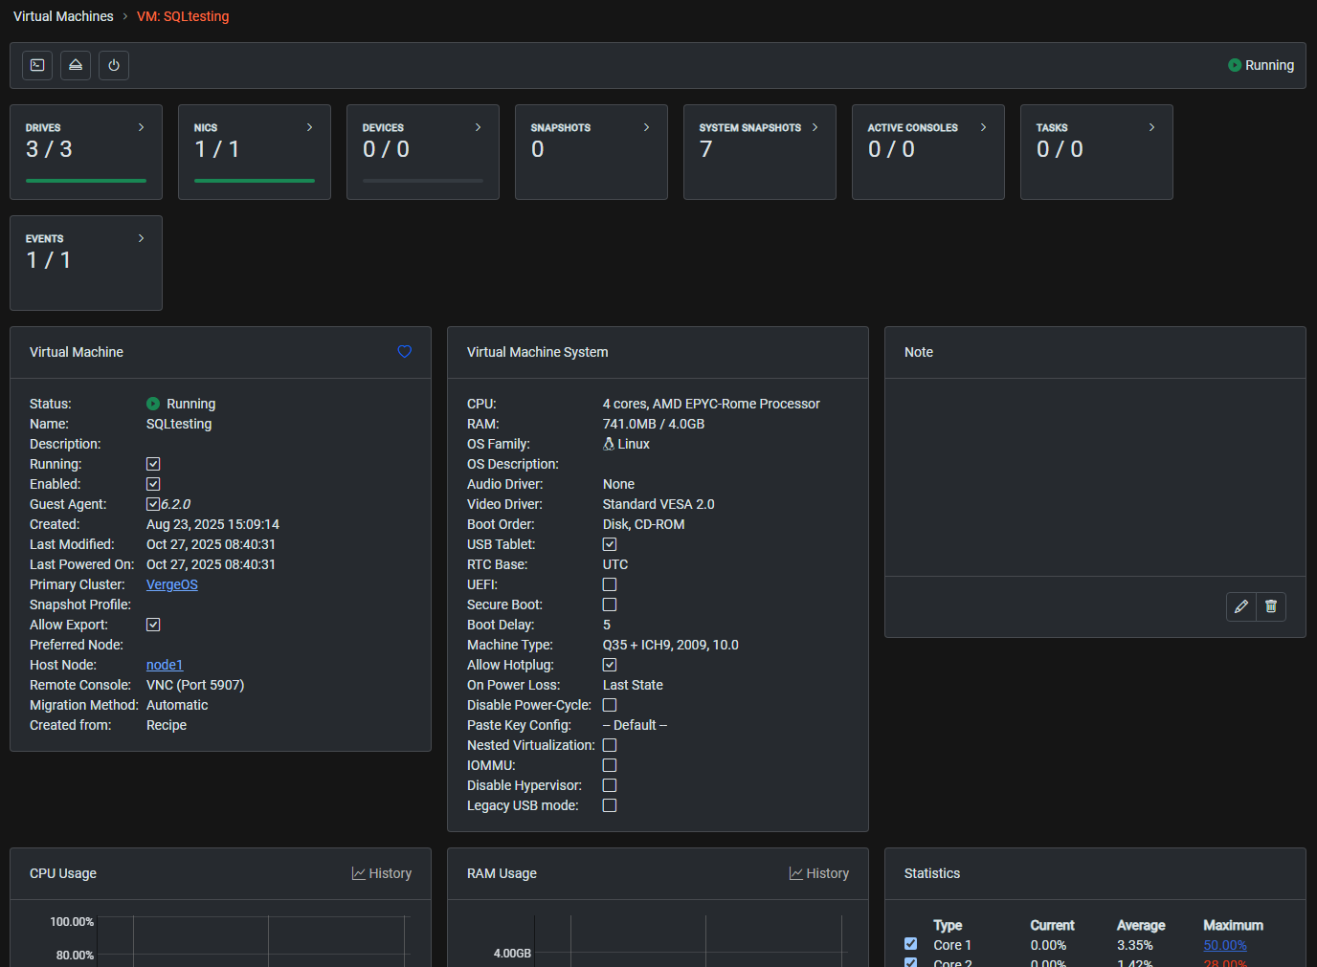Image resolution: width=1317 pixels, height=967 pixels.
Task: Click the favorite heart icon
Action: [x=405, y=352]
